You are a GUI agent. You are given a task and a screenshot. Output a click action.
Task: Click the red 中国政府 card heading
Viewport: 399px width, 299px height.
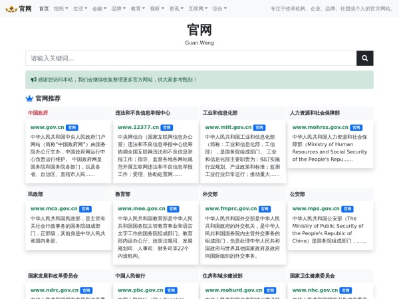point(38,113)
